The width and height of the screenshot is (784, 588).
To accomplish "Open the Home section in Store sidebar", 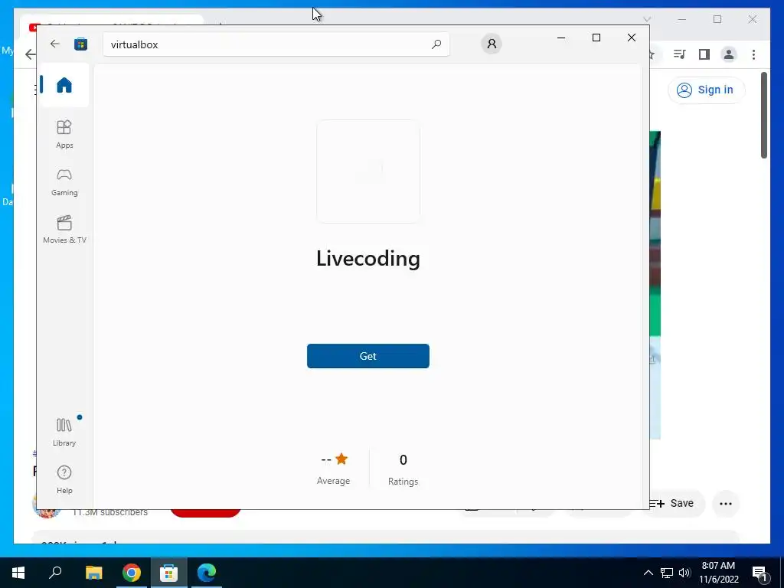I will 64,85.
